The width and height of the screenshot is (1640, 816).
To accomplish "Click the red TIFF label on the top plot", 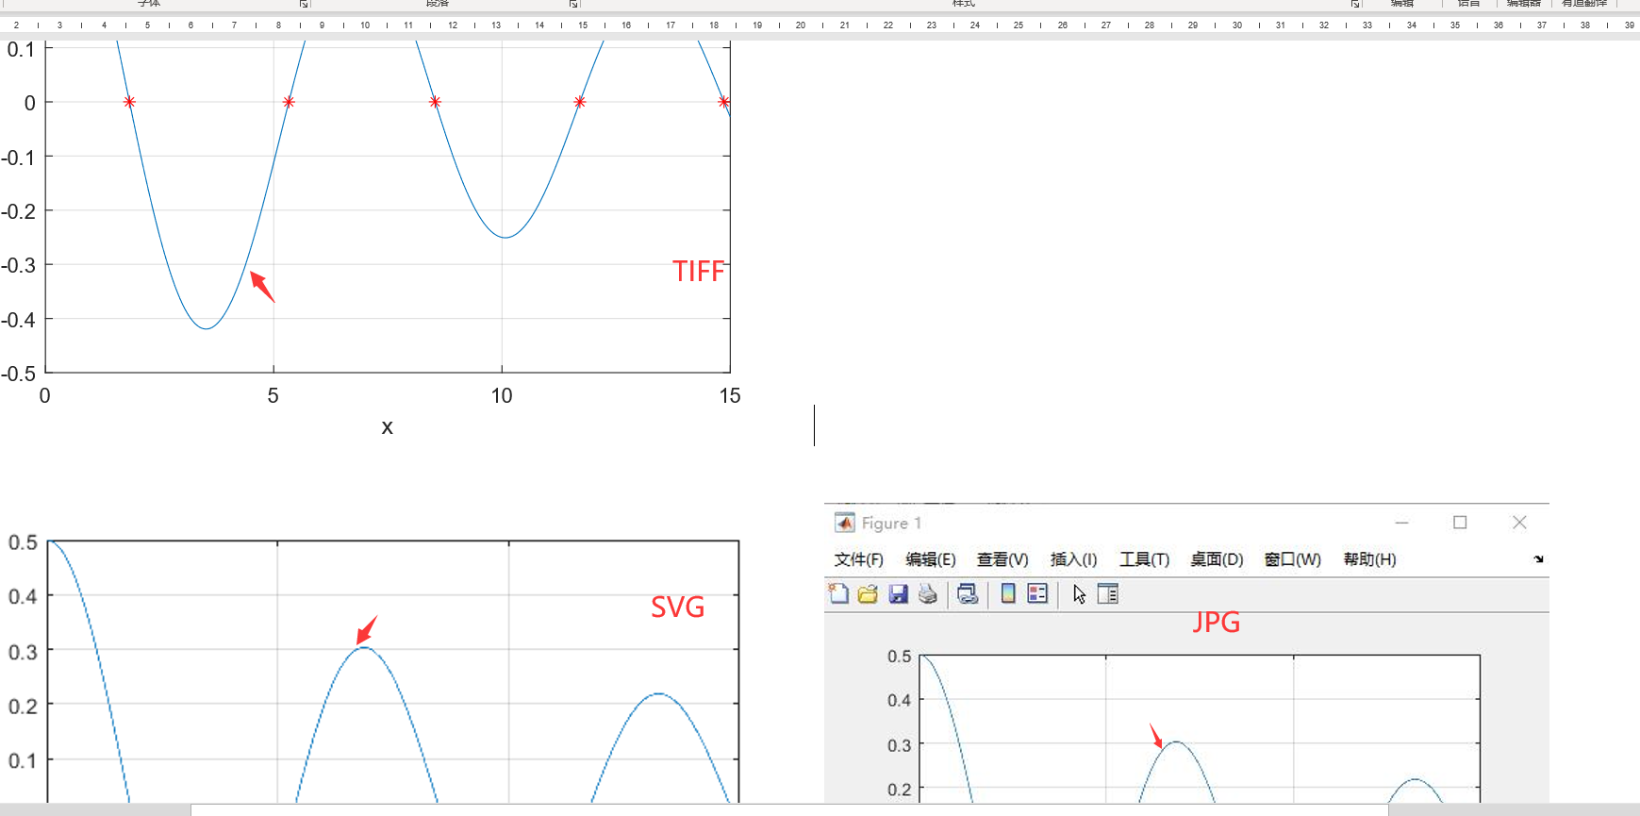I will [x=699, y=272].
